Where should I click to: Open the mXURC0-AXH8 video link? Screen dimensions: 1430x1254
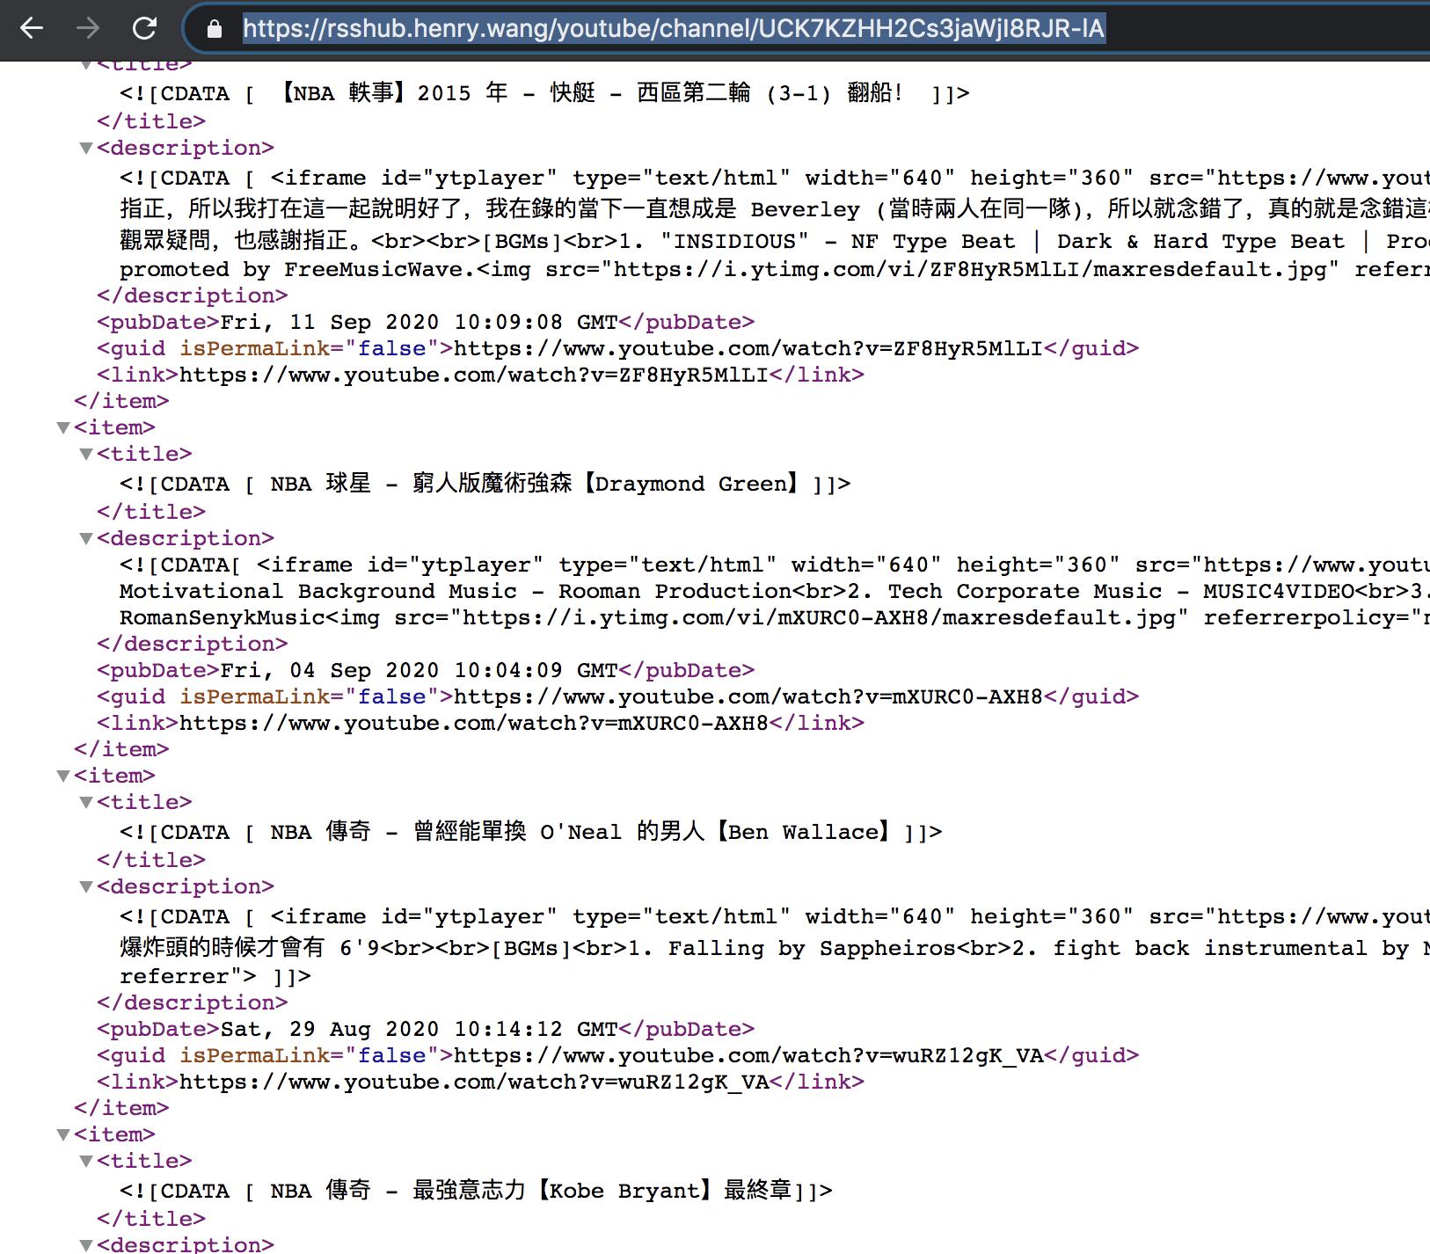click(475, 723)
